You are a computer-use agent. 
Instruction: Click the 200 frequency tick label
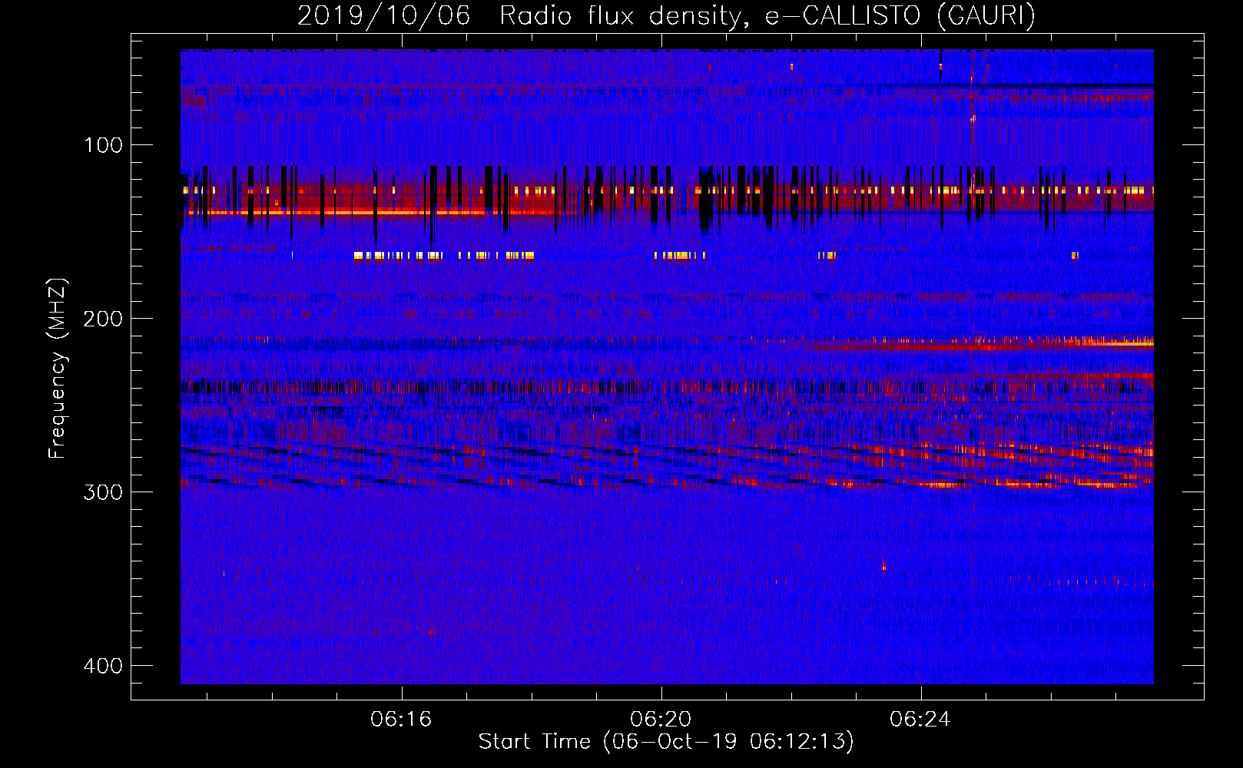pyautogui.click(x=103, y=319)
